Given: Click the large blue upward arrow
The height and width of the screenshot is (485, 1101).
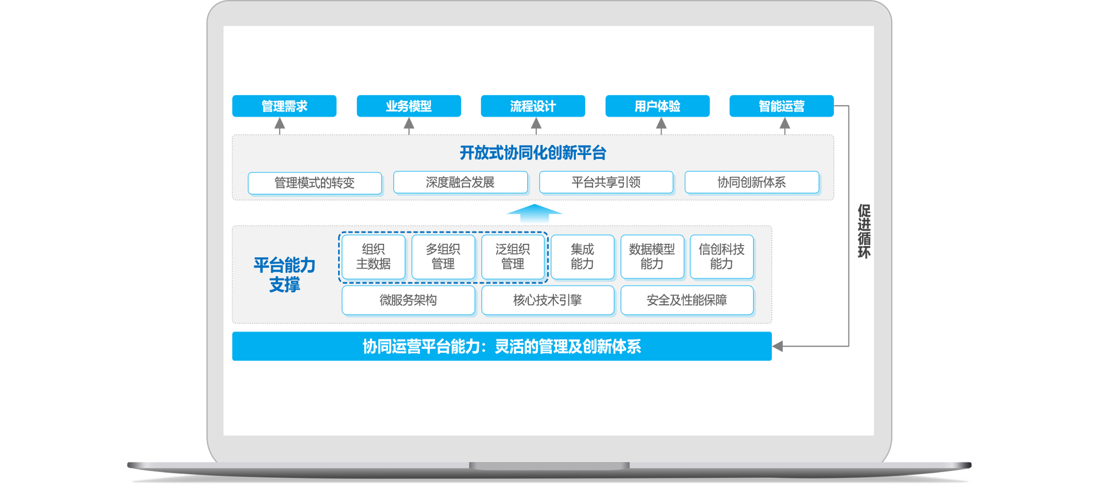Looking at the screenshot, I should point(533,213).
